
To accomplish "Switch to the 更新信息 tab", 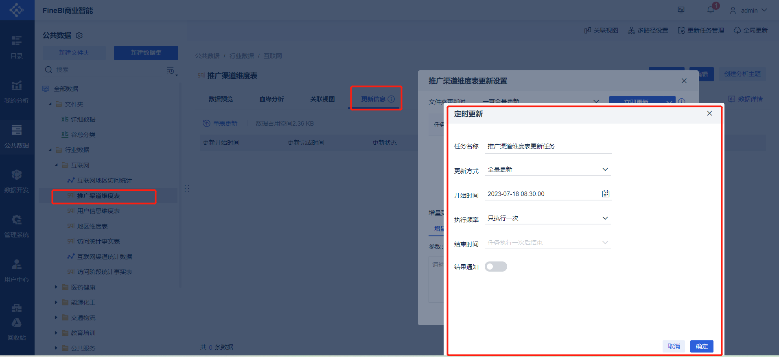I will click(x=373, y=99).
